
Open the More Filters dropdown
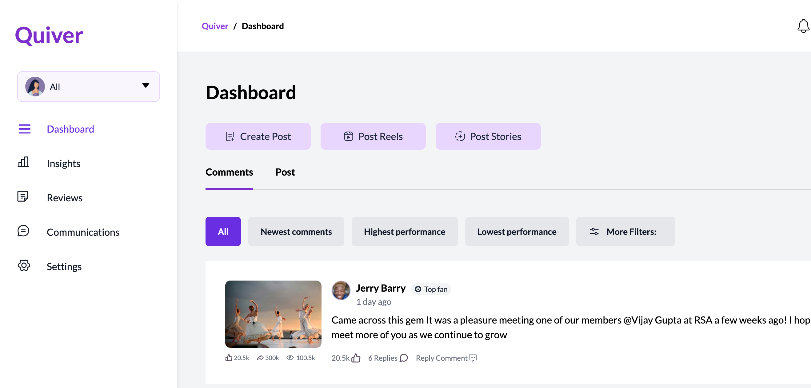point(625,231)
